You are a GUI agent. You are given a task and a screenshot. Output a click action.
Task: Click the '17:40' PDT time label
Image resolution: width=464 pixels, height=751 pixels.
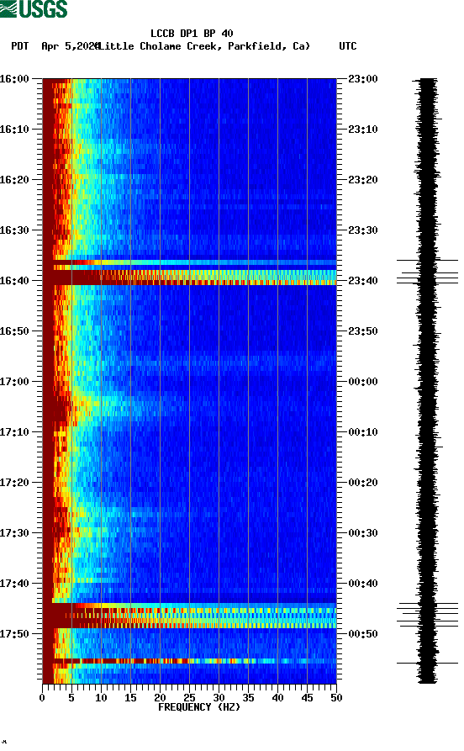click(14, 584)
